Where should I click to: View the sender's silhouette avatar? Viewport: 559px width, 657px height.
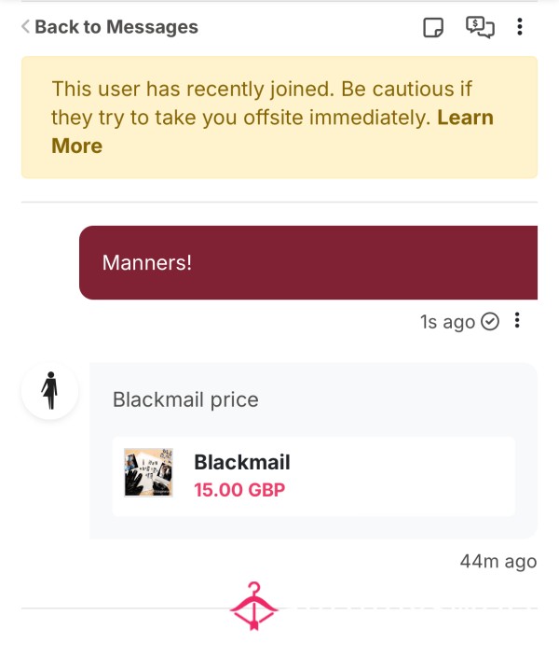(x=49, y=390)
